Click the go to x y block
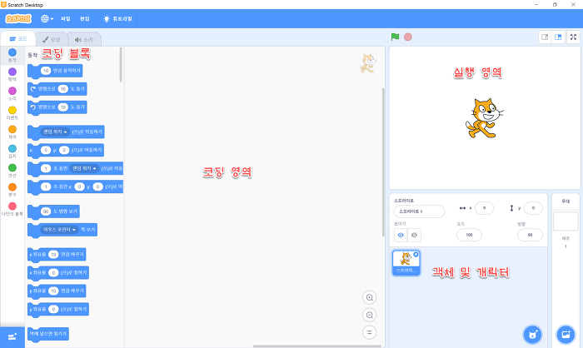Image resolution: width=583 pixels, height=348 pixels. (x=66, y=150)
